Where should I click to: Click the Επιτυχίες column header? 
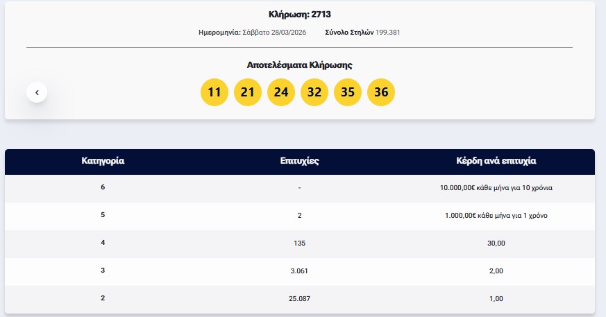299,161
